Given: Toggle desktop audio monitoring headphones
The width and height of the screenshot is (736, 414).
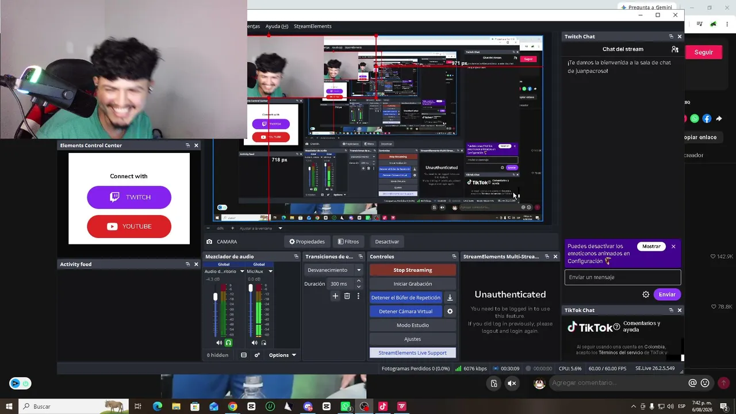Looking at the screenshot, I should [228, 343].
